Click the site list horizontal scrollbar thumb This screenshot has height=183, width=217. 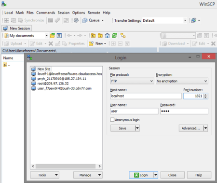pyautogui.click(x=66, y=166)
